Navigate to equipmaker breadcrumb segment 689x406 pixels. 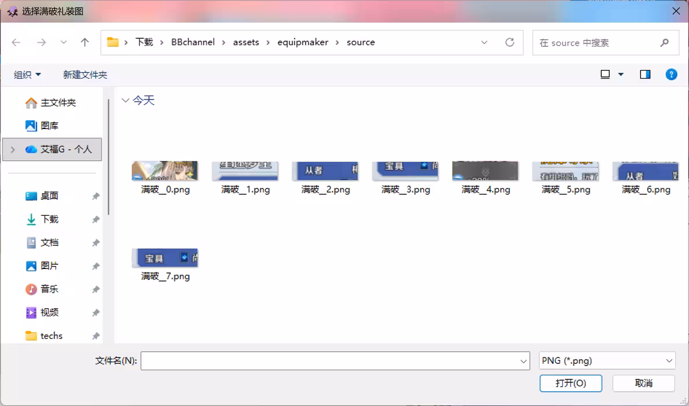303,42
